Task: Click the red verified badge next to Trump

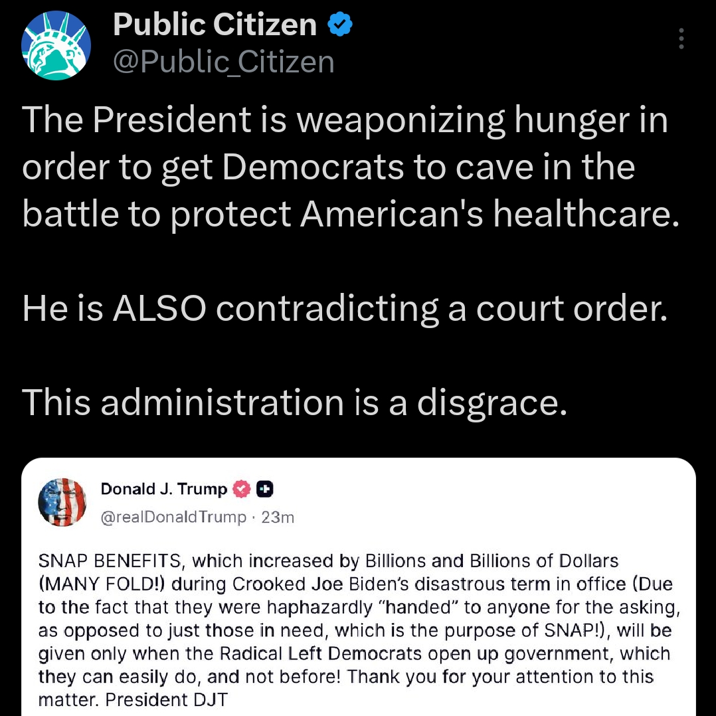Action: 242,490
